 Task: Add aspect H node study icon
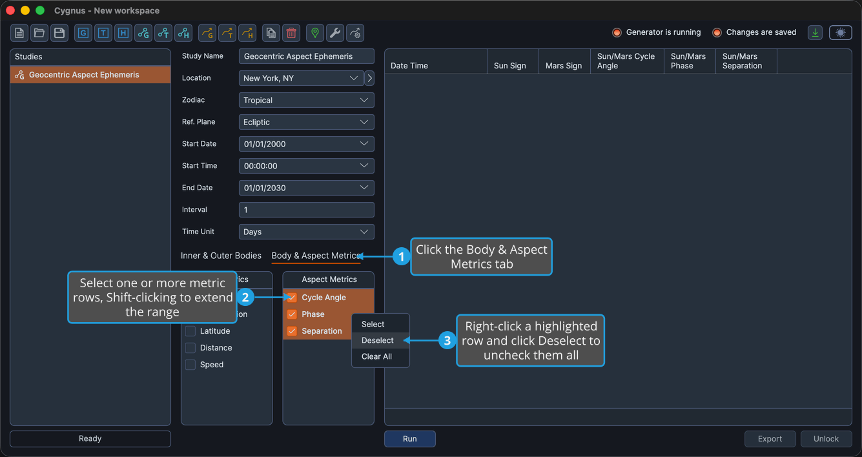[183, 33]
